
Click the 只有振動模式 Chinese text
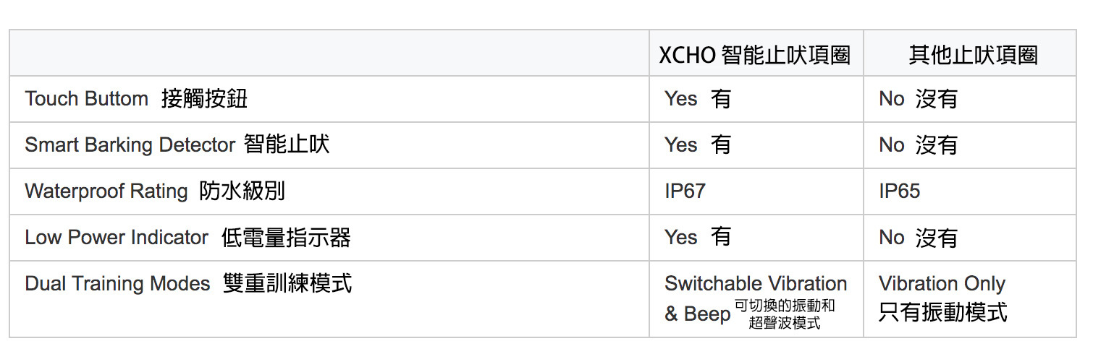pyautogui.click(x=942, y=312)
